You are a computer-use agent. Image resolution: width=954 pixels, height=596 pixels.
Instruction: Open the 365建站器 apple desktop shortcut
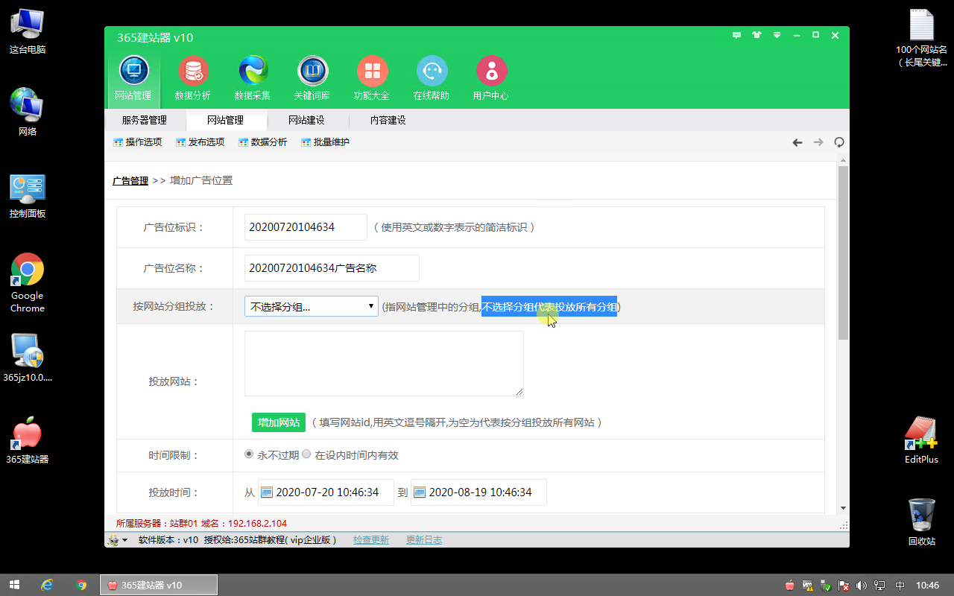point(28,441)
